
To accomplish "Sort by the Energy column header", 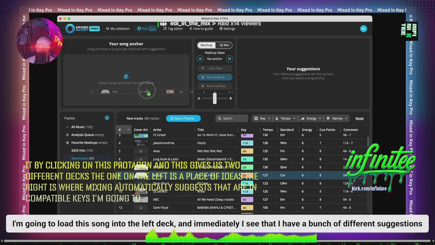I will tap(307, 130).
